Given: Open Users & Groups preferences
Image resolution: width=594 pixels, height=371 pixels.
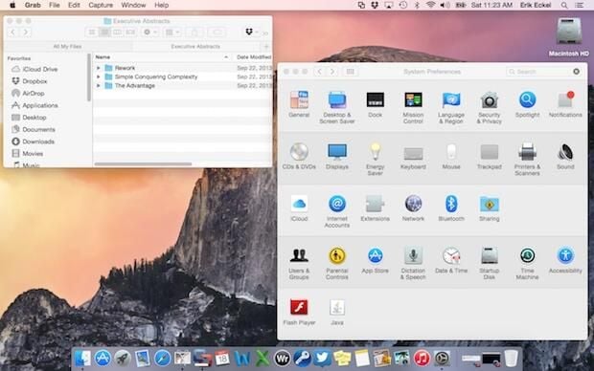Looking at the screenshot, I should [299, 263].
